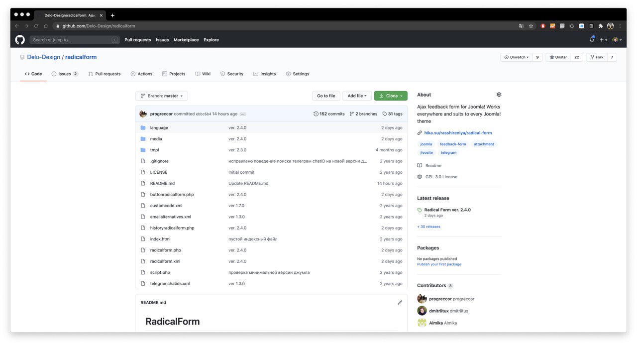The image size is (637, 345).
Task: Open the telegramchatids.xml file
Action: (x=170, y=283)
